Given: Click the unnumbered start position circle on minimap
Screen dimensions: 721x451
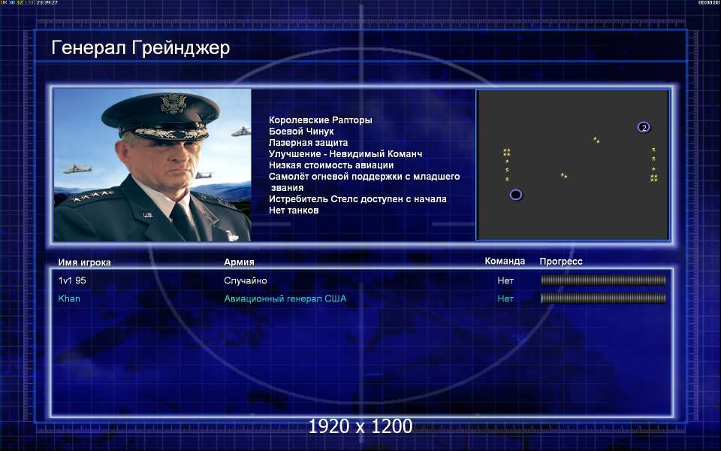Looking at the screenshot, I should click(x=516, y=195).
